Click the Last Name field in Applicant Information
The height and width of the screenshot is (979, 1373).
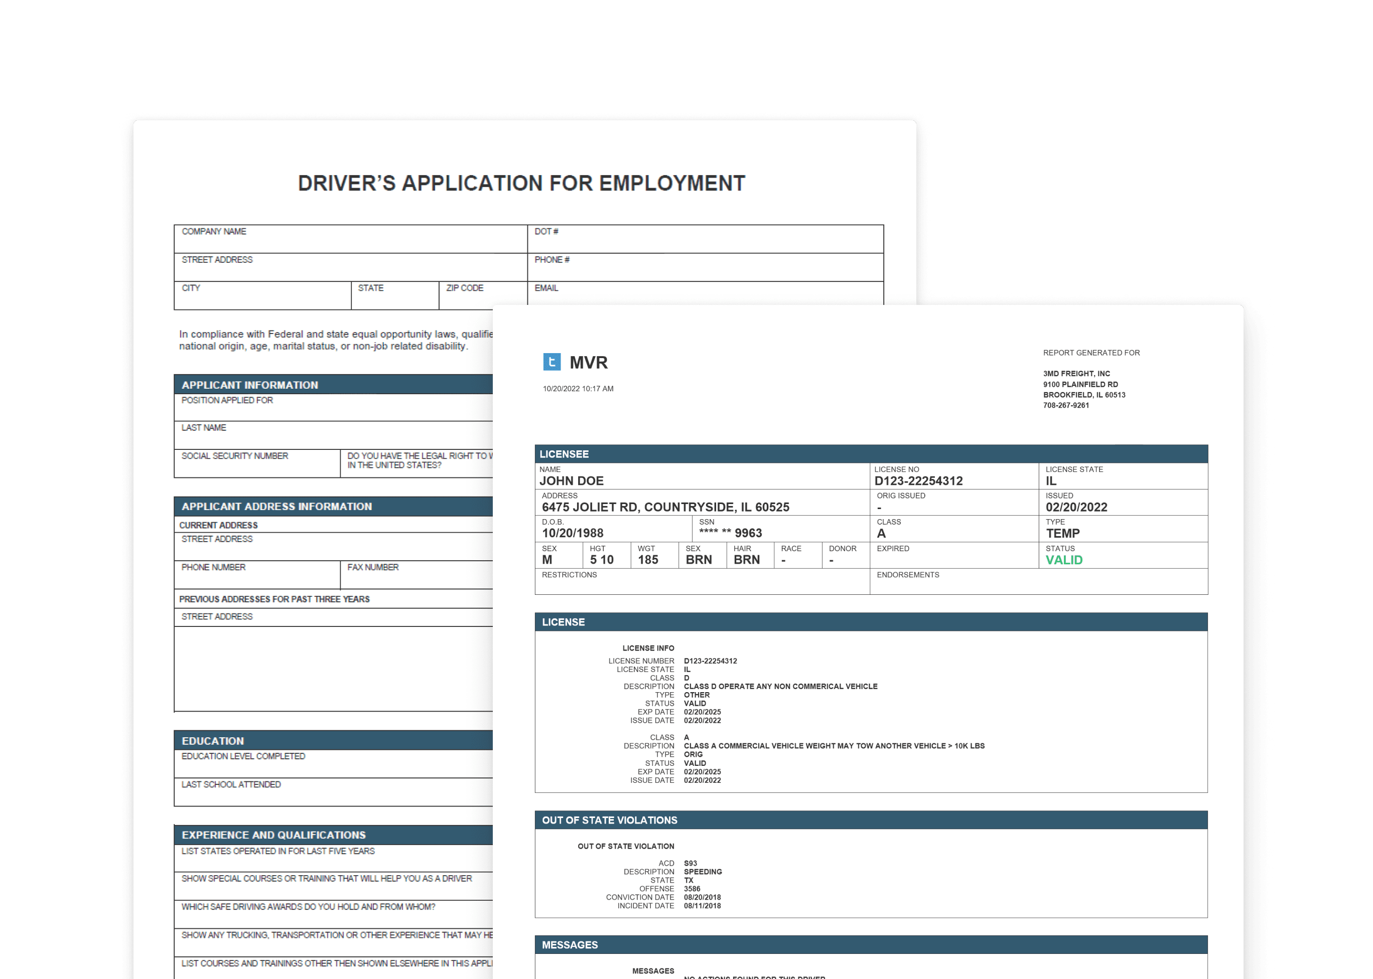334,435
